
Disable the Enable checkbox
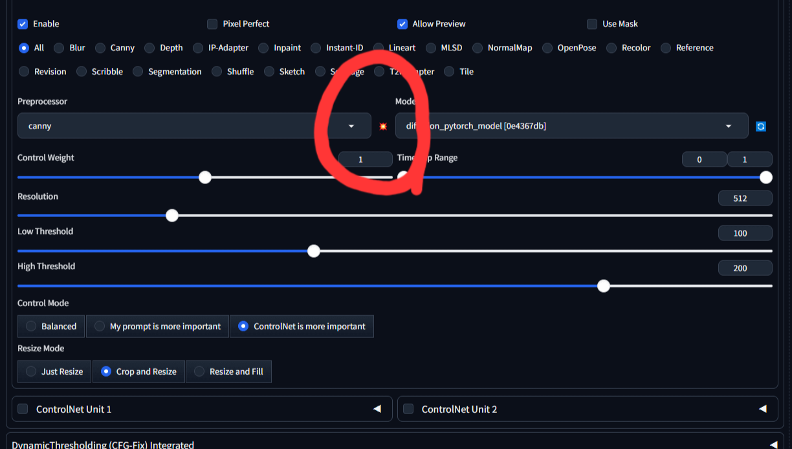point(23,24)
